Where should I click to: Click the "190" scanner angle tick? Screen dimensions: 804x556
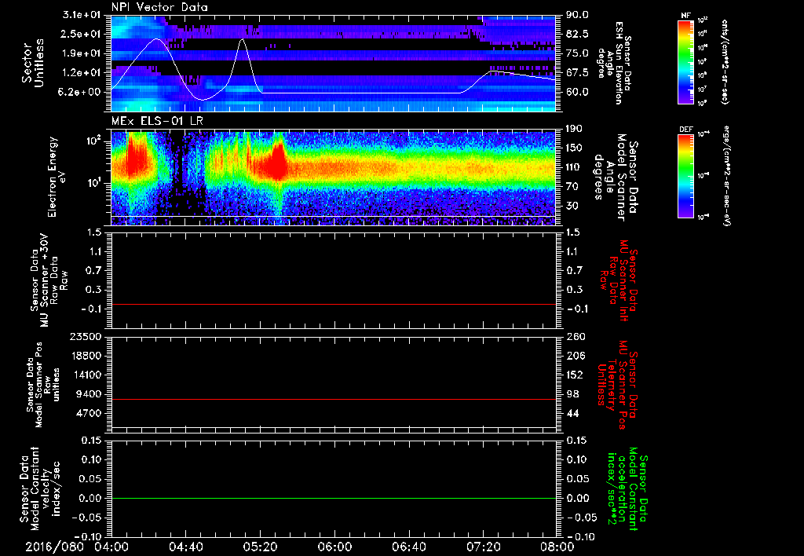click(574, 129)
